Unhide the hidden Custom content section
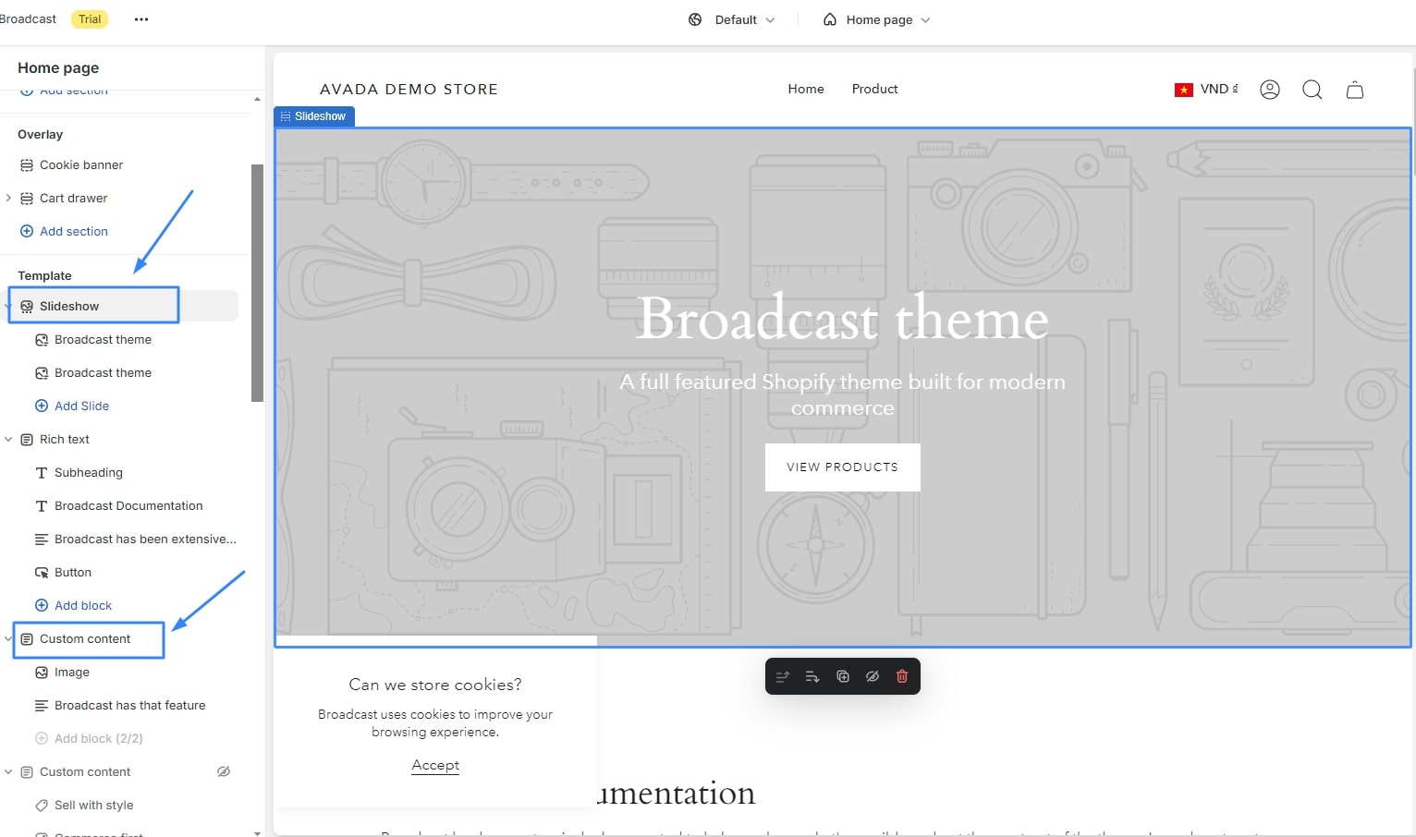Screen dimensions: 1416x837 [224, 771]
